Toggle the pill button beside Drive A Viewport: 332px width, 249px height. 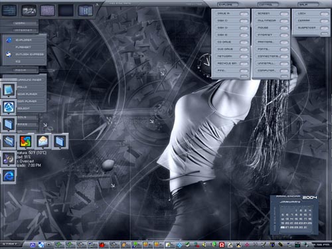click(x=244, y=14)
